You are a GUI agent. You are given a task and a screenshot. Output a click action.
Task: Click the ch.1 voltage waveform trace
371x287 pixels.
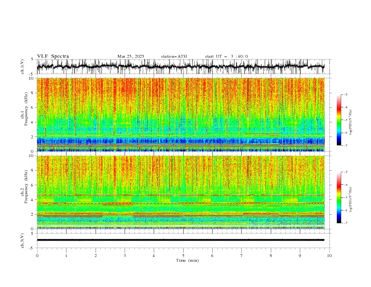[x=180, y=67]
